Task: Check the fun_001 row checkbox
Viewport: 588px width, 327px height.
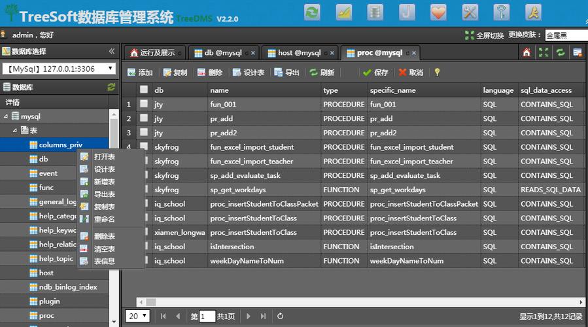Action: (144, 103)
